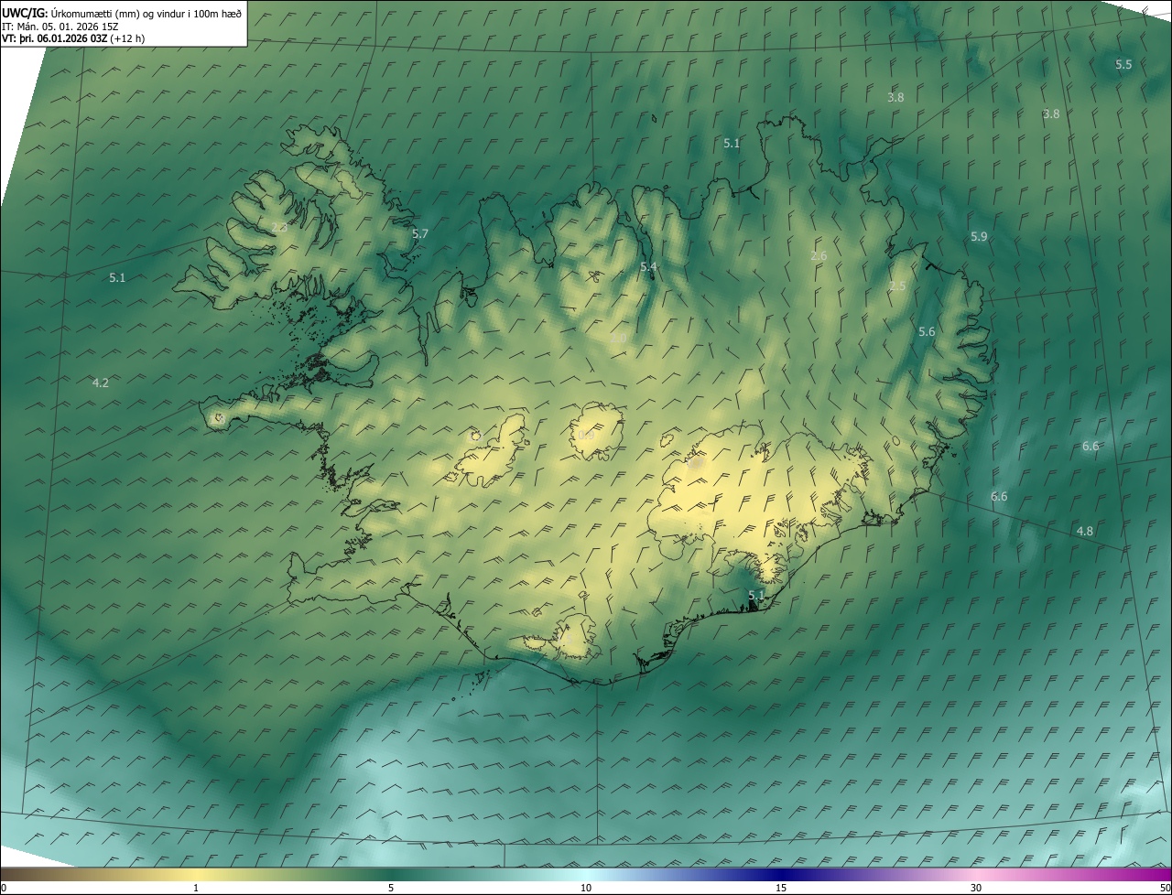Click the 2.8 value over the Westfjords

click(x=279, y=227)
